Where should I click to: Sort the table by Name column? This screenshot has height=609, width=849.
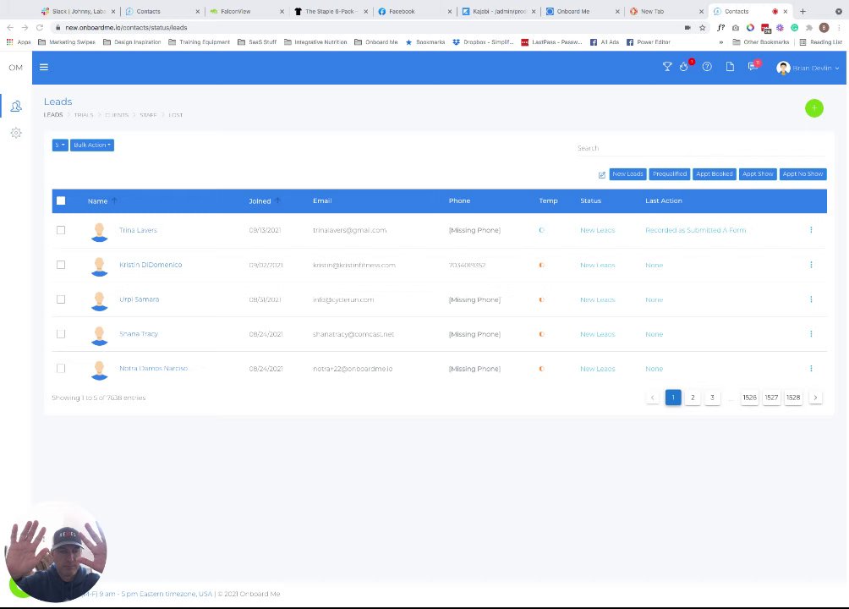pos(102,201)
